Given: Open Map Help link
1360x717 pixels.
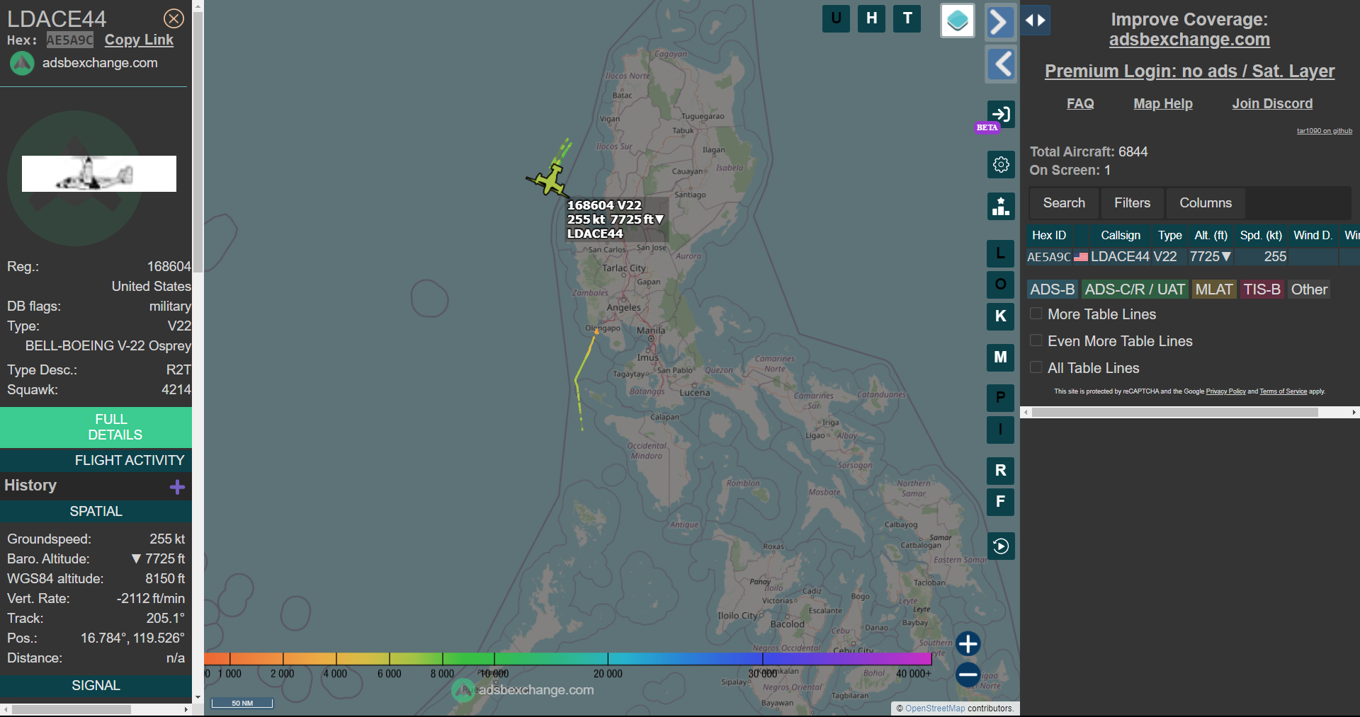Looking at the screenshot, I should [1163, 103].
